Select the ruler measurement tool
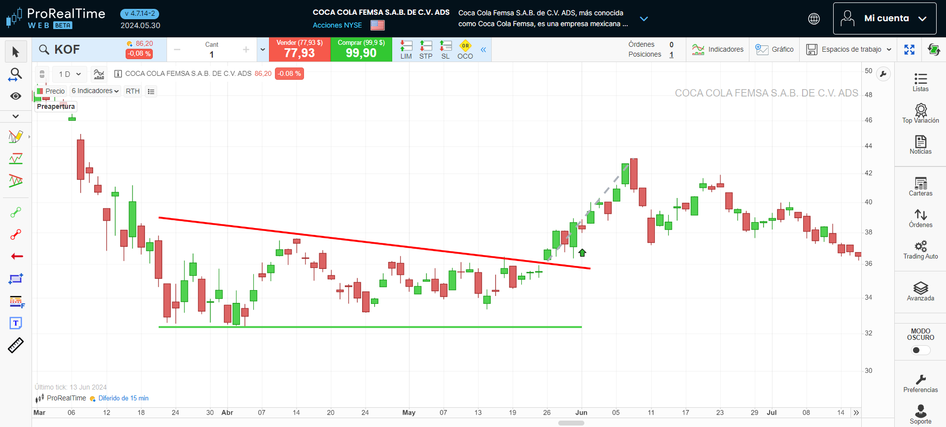The width and height of the screenshot is (946, 427). pyautogui.click(x=16, y=345)
